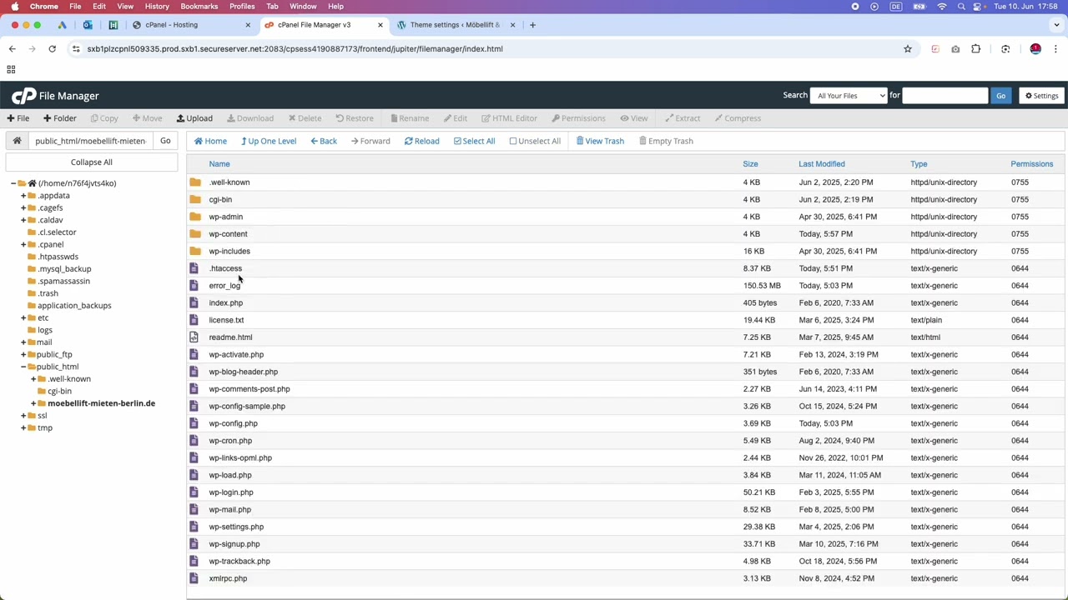Sort by the Last Modified column header
Image resolution: width=1068 pixels, height=600 pixels.
click(822, 164)
